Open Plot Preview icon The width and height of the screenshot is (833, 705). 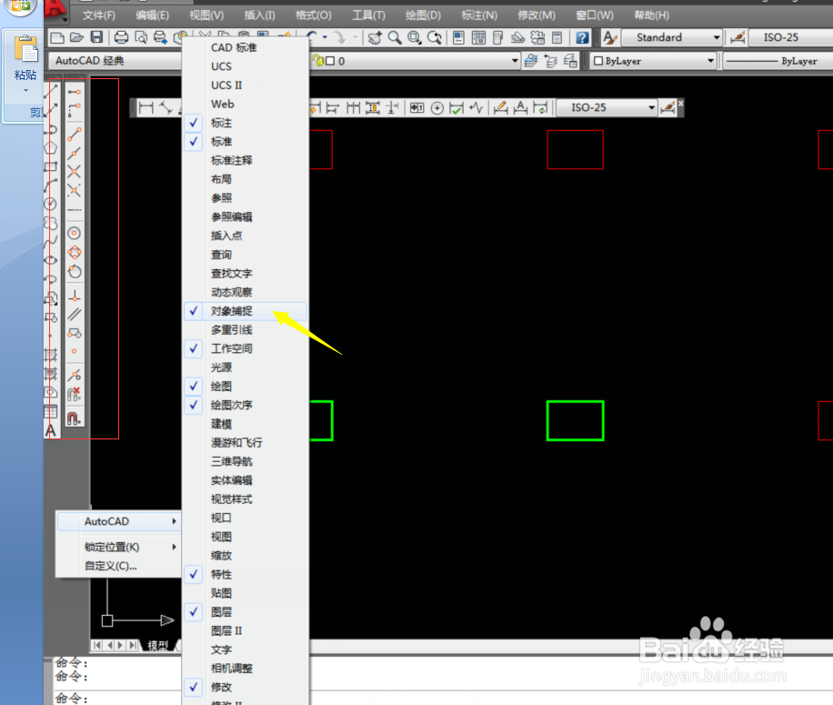141,37
